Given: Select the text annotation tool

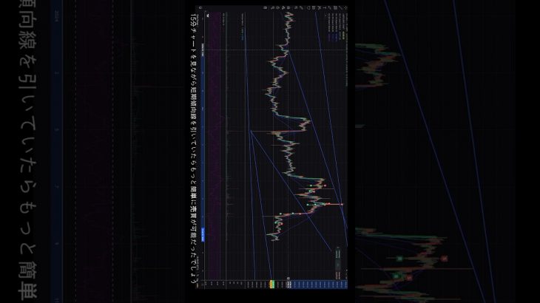Looking at the screenshot, I should click(x=325, y=7).
